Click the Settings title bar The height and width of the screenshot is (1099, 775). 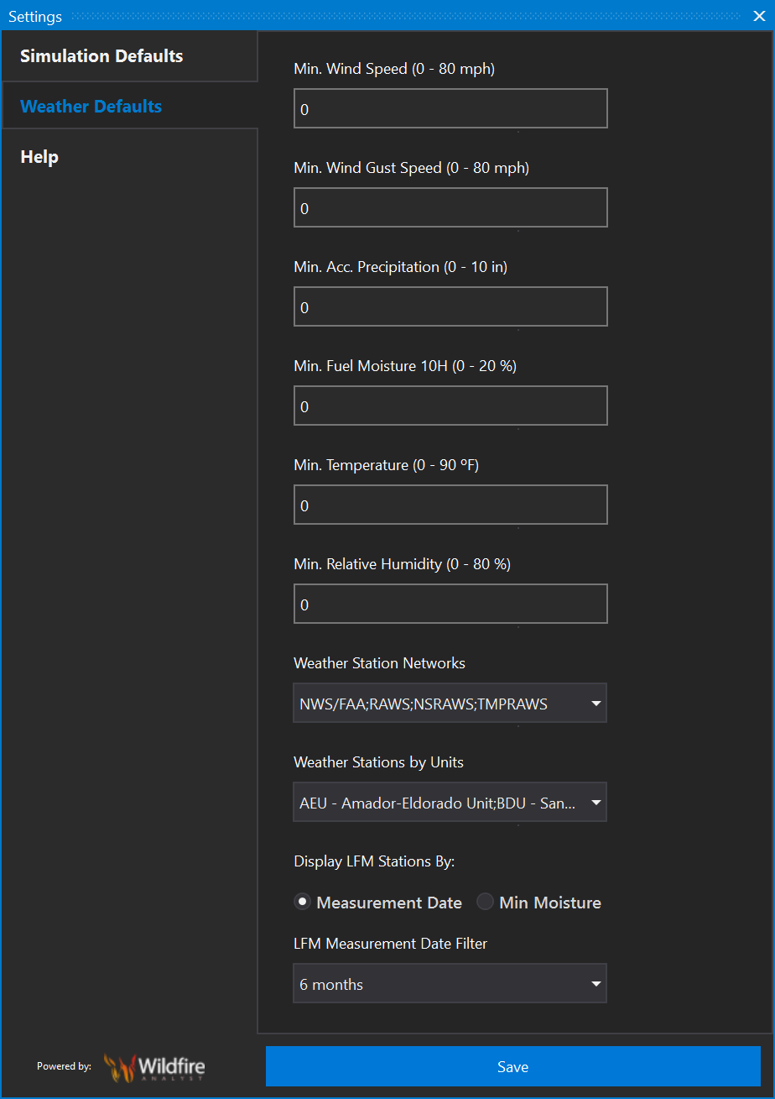click(377, 16)
